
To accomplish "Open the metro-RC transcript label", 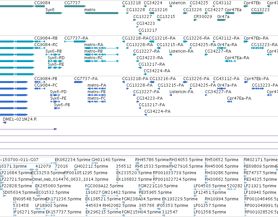I will click(94, 58).
